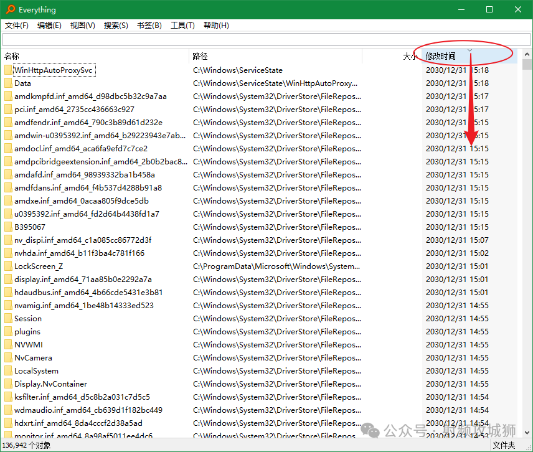Click folder icon of Session row
Image resolution: width=533 pixels, height=452 pixels.
pos(9,319)
